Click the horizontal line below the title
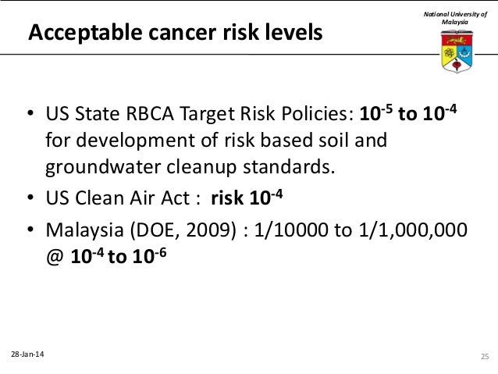Viewport: 498px width, 374px height. (219, 55)
